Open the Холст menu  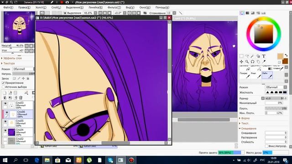[41, 7]
